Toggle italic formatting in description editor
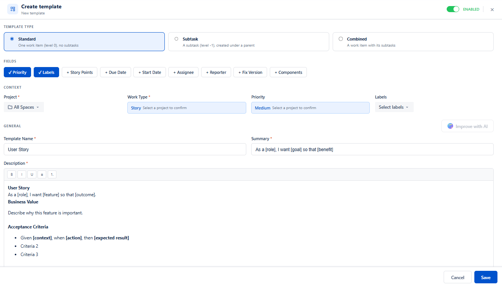 coord(22,175)
